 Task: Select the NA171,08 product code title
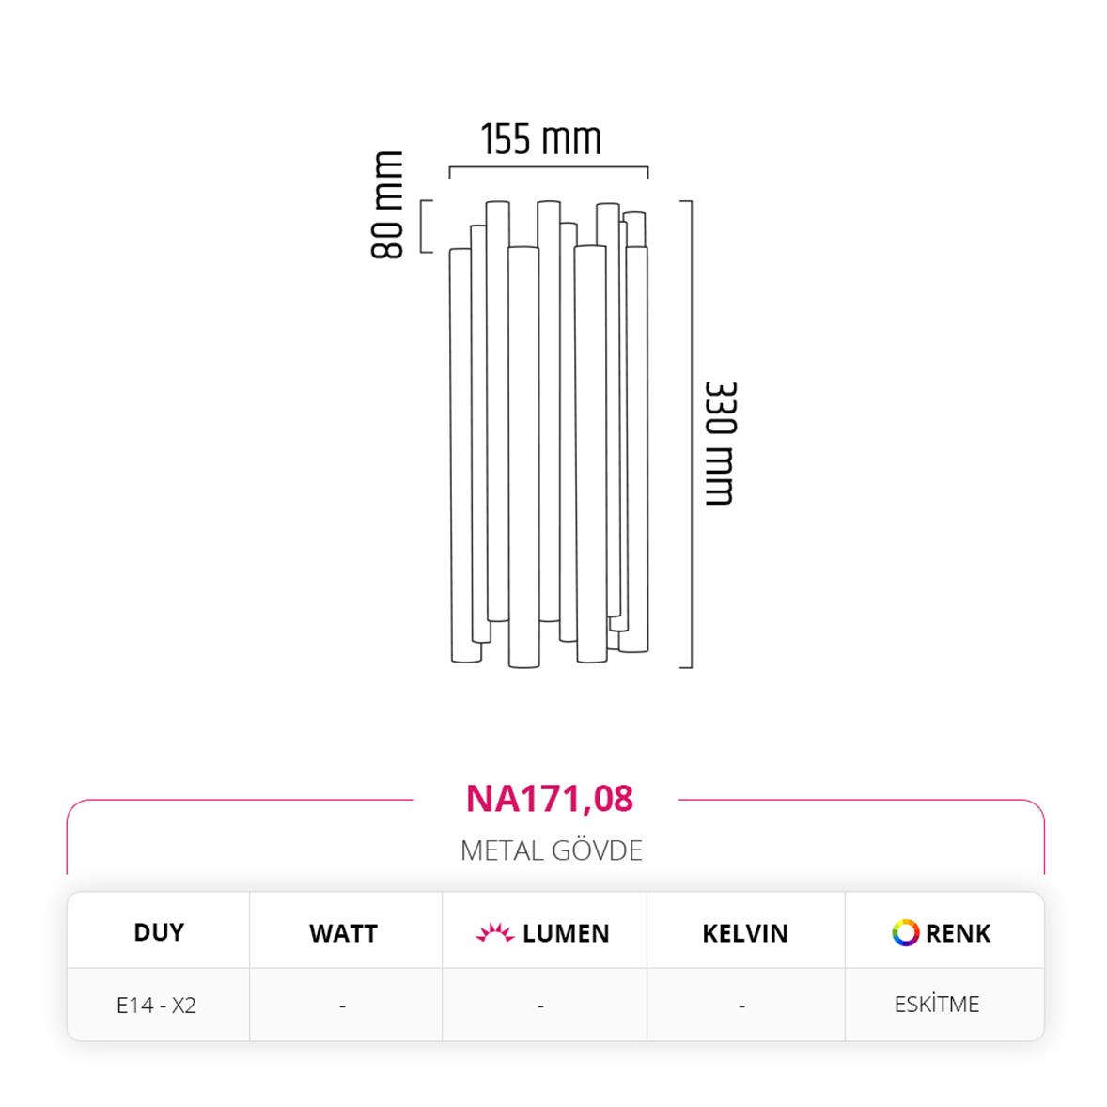[x=550, y=798]
